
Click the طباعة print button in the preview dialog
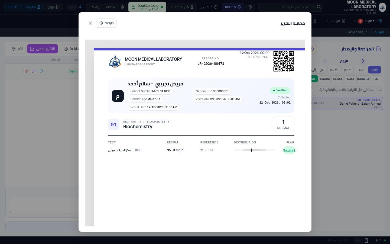point(106,23)
